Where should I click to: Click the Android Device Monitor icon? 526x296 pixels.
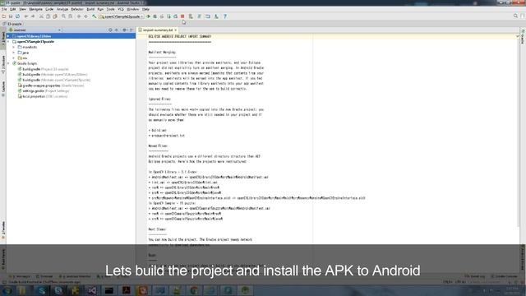pos(216,16)
